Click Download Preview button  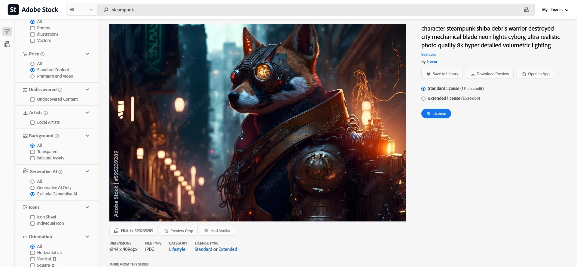tap(490, 74)
